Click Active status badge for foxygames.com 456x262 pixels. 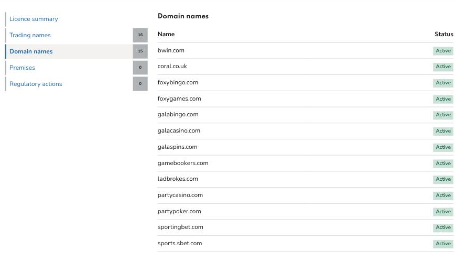pyautogui.click(x=443, y=99)
